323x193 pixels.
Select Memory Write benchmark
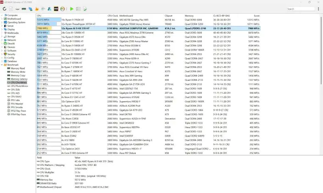[x=18, y=72]
